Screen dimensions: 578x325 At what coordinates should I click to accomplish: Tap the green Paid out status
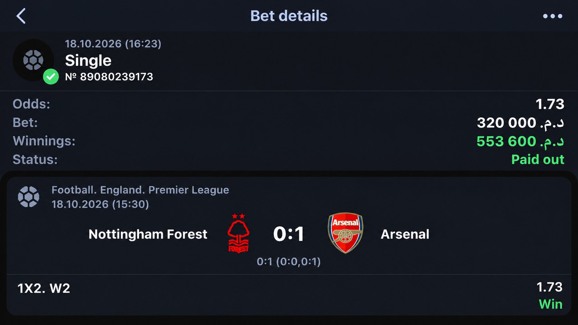[x=538, y=160]
